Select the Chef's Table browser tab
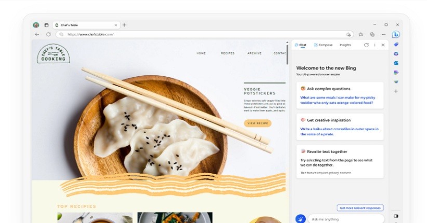This screenshot has height=223, width=427. [x=86, y=25]
